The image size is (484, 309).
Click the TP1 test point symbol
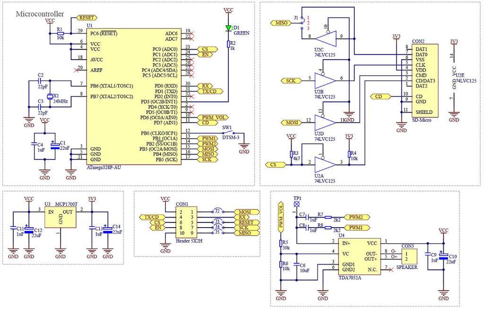tap(297, 204)
